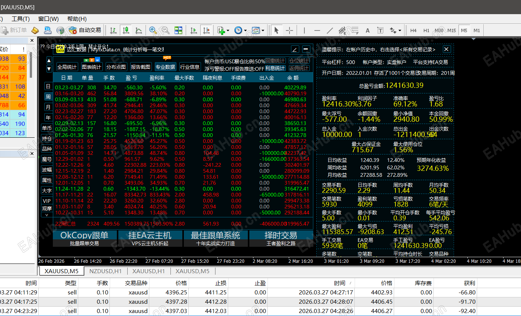
Task: Open the 帮助(H) menu
Action: pos(77,19)
